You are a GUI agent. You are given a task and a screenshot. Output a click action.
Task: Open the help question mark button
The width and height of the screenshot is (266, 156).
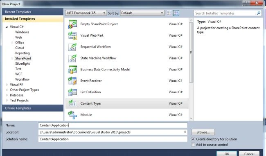[x=246, y=3]
